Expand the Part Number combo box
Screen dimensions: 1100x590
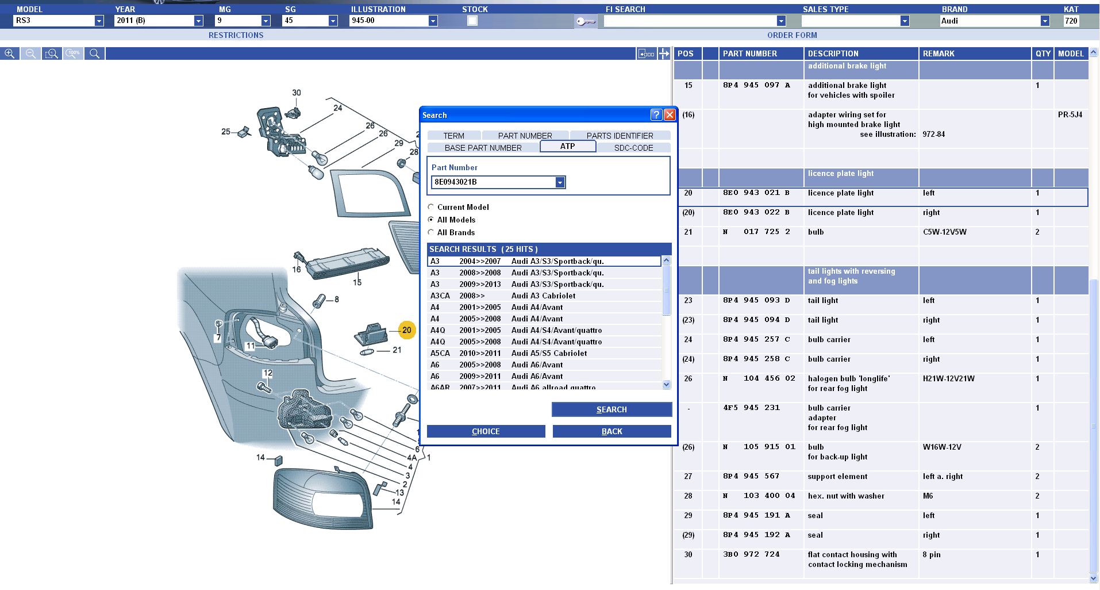559,182
